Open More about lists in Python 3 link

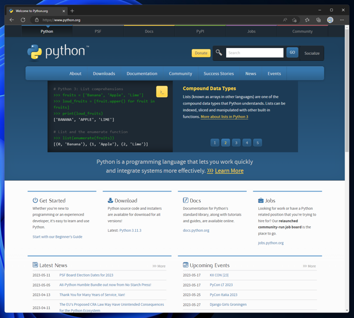225,117
